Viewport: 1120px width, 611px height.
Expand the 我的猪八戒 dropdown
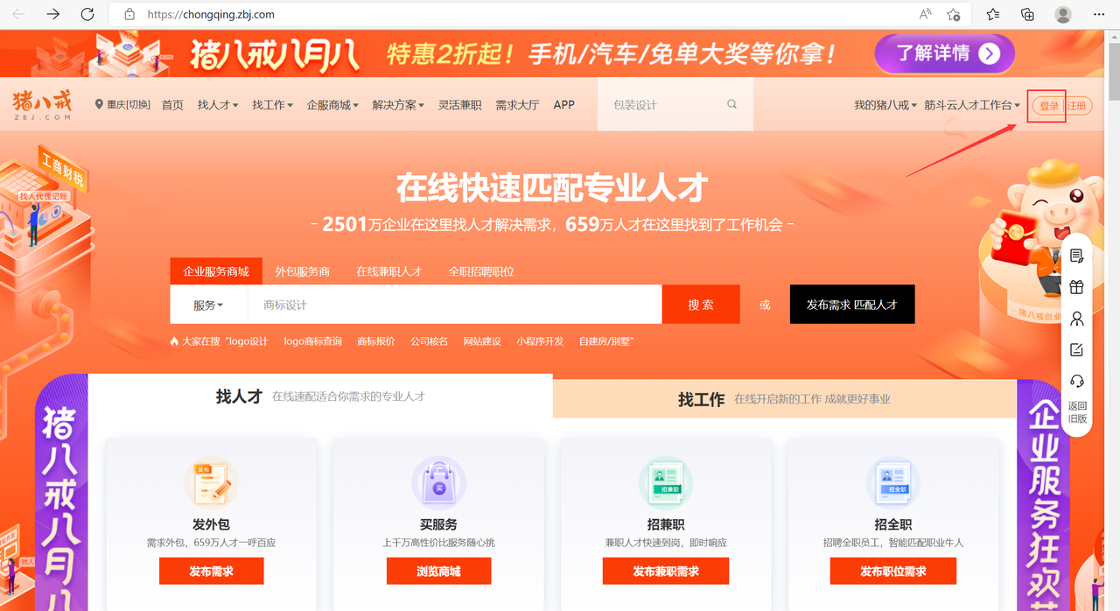tap(885, 105)
